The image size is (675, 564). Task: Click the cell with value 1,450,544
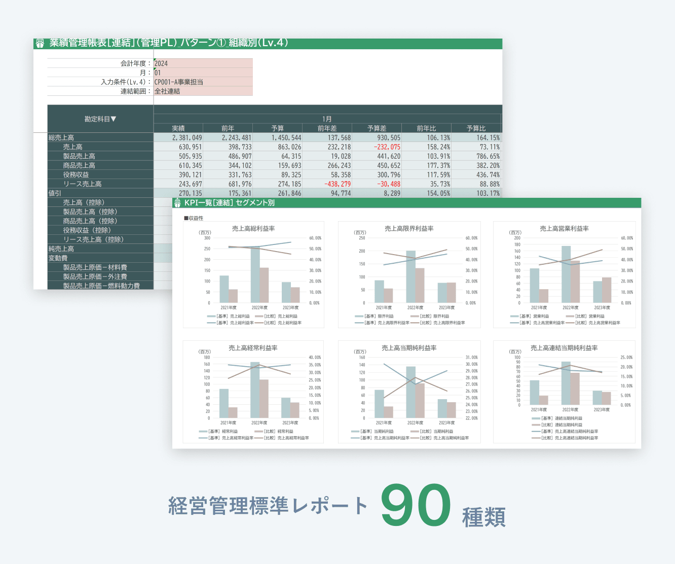click(278, 137)
